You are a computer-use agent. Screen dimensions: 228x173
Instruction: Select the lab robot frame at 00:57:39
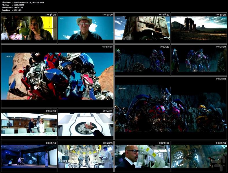pos(86,156)
